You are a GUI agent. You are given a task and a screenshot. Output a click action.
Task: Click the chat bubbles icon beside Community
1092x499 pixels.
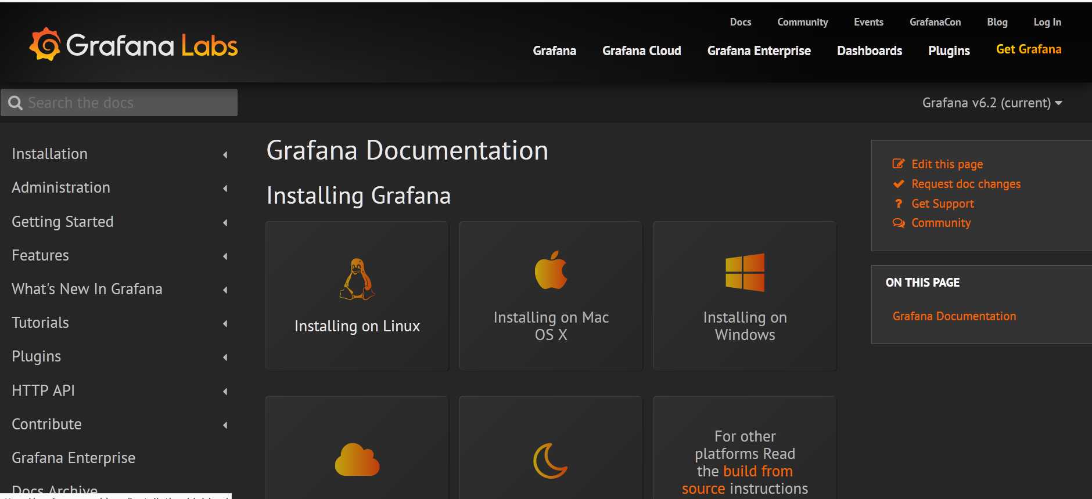[899, 223]
